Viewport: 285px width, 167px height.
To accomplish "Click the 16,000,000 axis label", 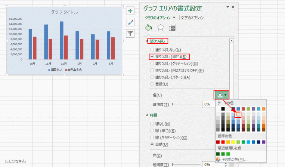I will 16,19.
